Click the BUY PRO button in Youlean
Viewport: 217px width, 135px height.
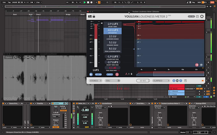click(x=191, y=17)
